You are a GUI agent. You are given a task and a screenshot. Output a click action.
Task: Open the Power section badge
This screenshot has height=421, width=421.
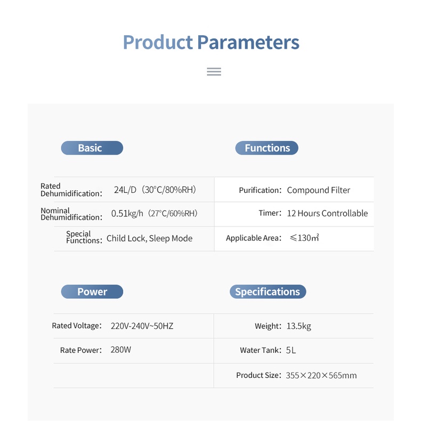pos(92,292)
